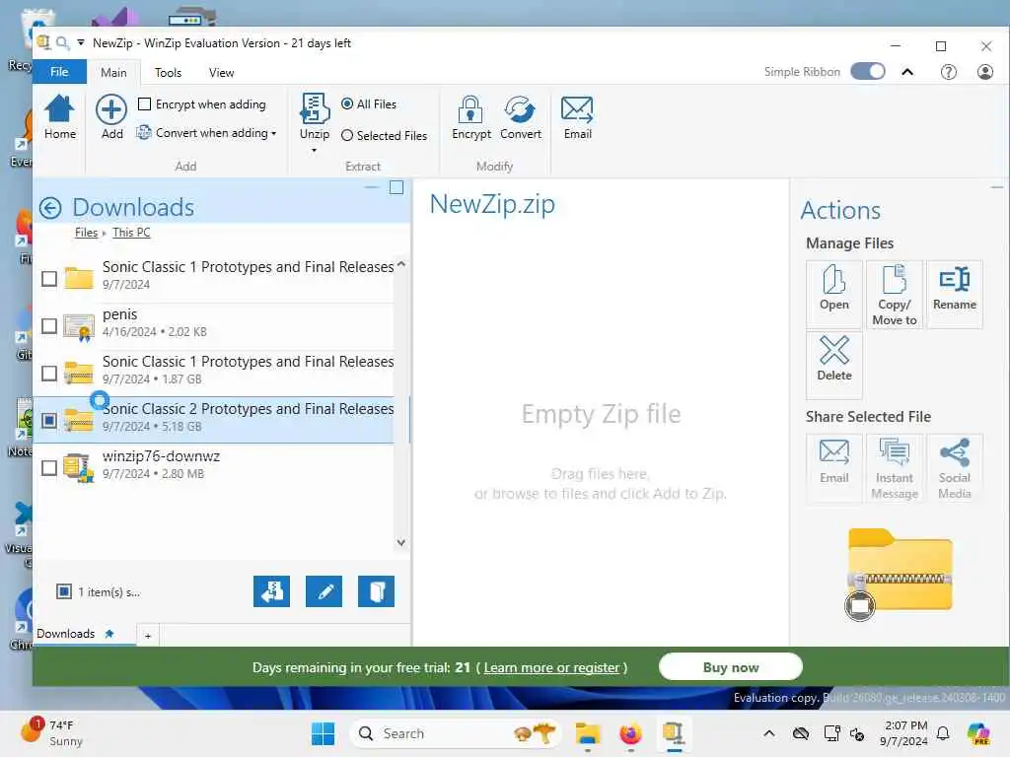This screenshot has width=1010, height=757.
Task: Open the quick access toolbar dropdown arrow
Action: (x=81, y=43)
